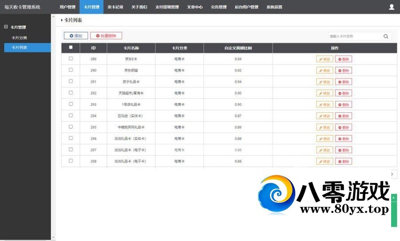Delete the card with ID 290
This screenshot has width=400, height=241.
(343, 71)
